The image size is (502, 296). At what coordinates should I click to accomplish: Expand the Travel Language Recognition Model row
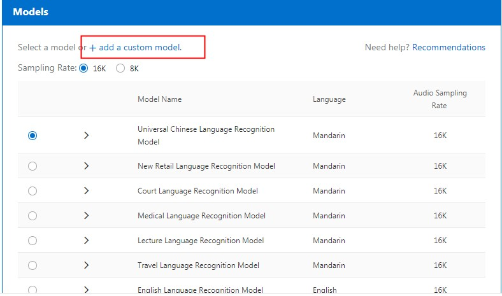click(x=87, y=265)
